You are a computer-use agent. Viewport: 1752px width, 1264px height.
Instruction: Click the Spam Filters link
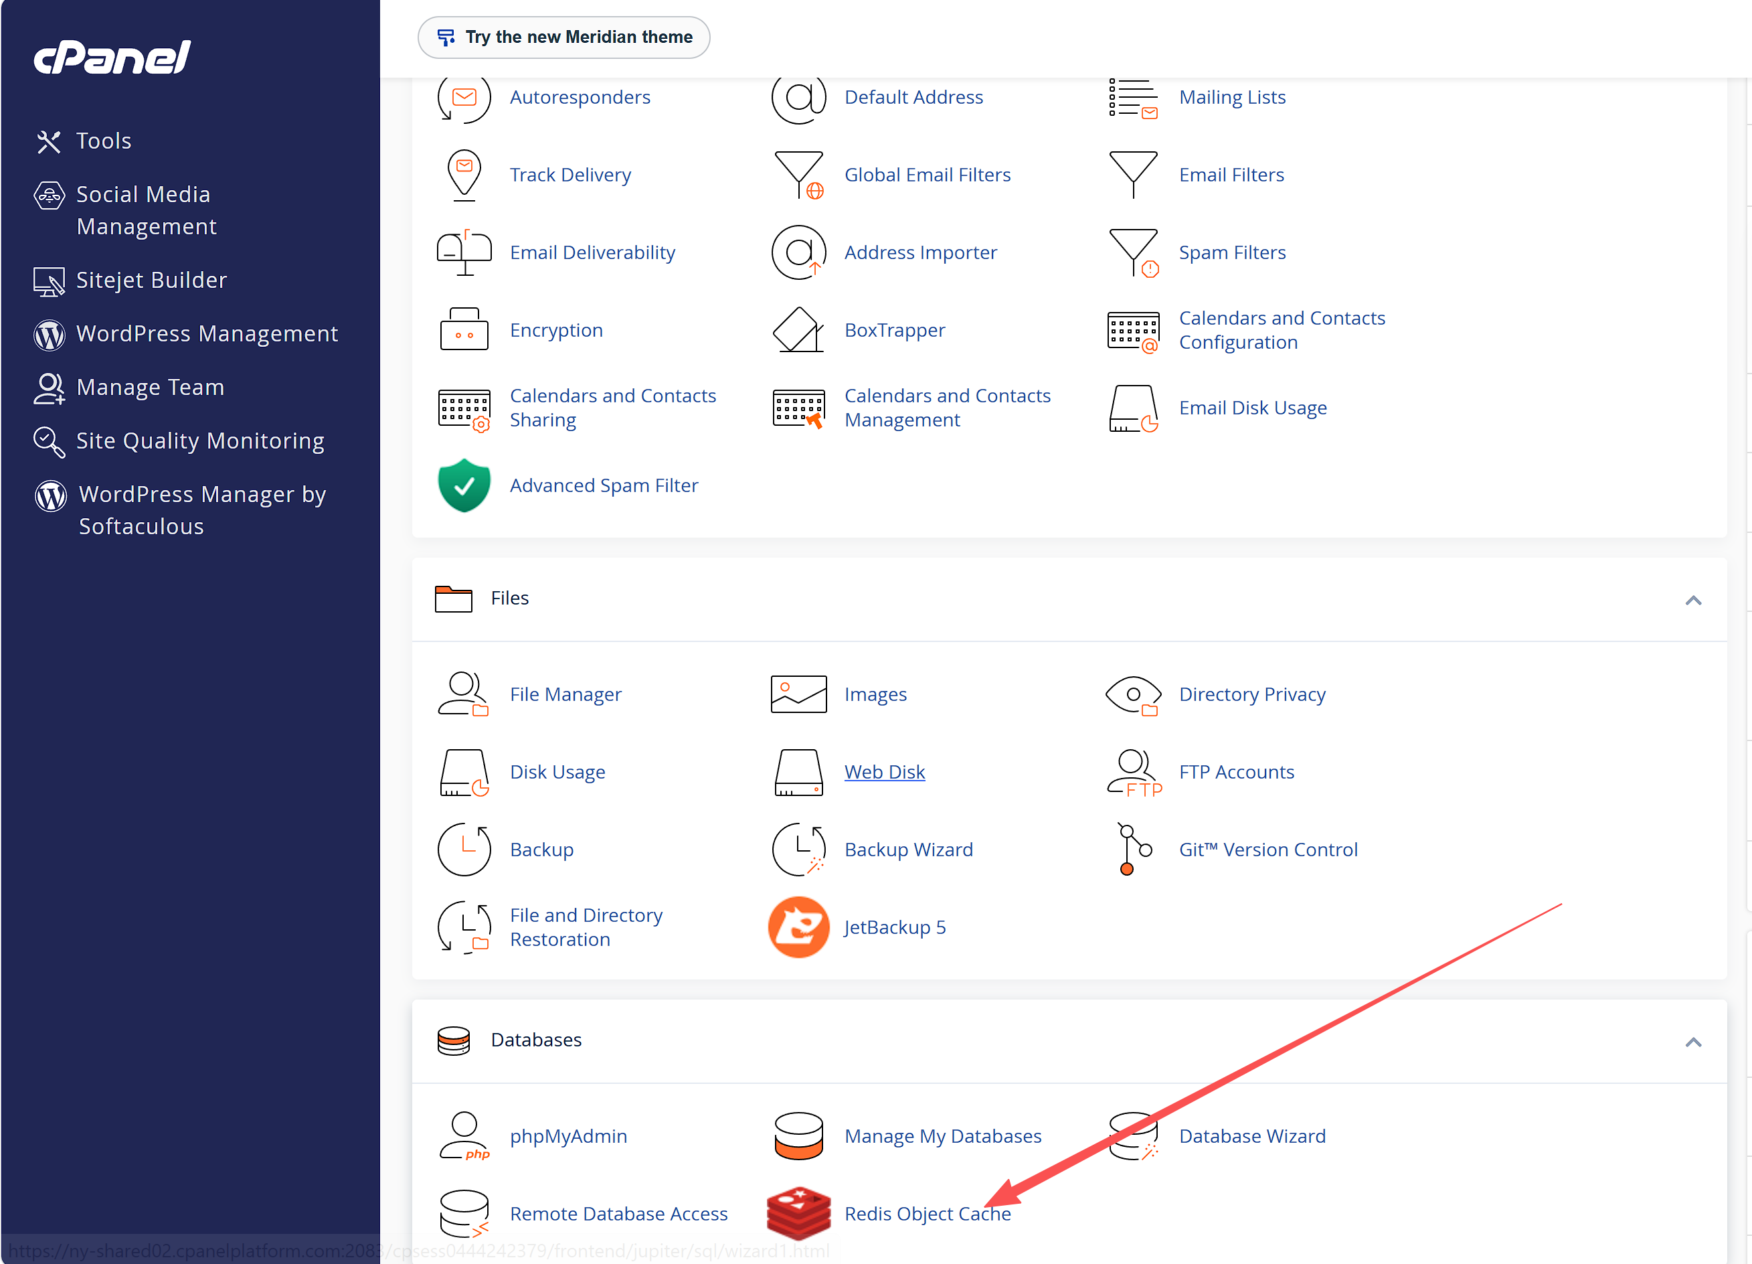click(x=1232, y=252)
